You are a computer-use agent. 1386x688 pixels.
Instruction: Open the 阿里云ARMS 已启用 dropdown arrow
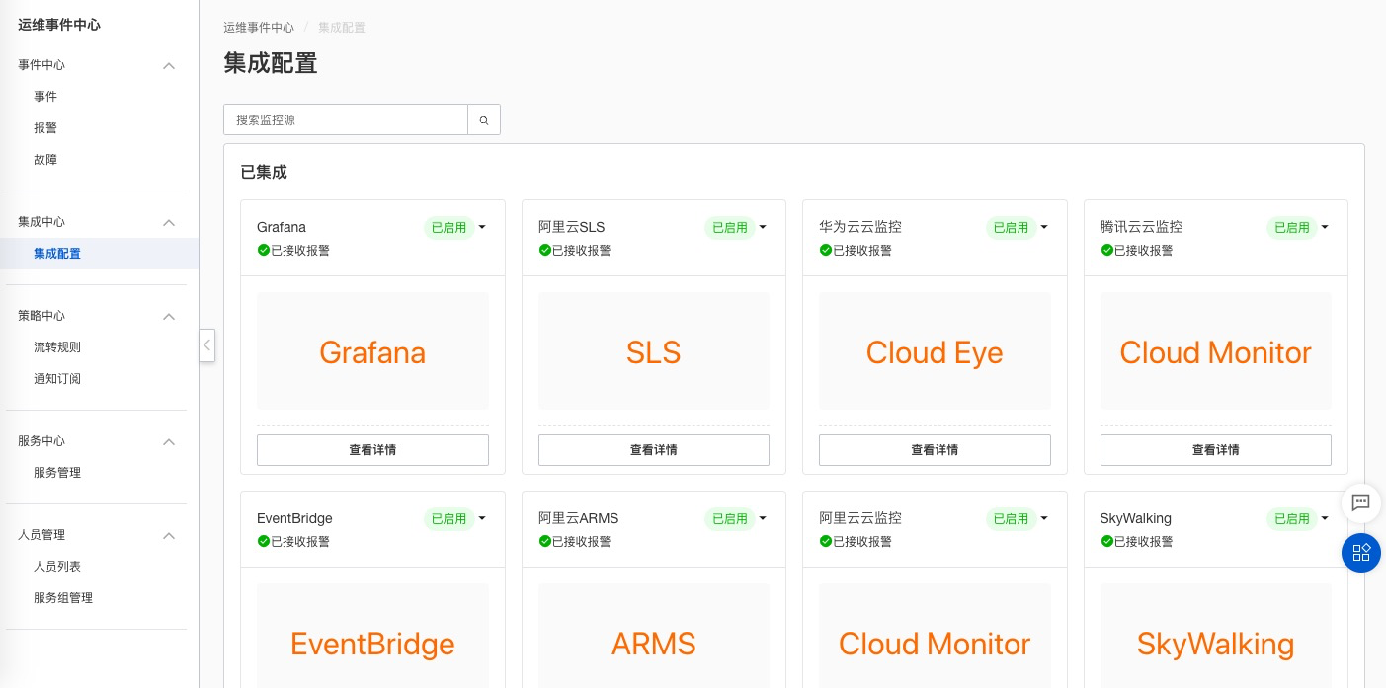click(x=763, y=518)
